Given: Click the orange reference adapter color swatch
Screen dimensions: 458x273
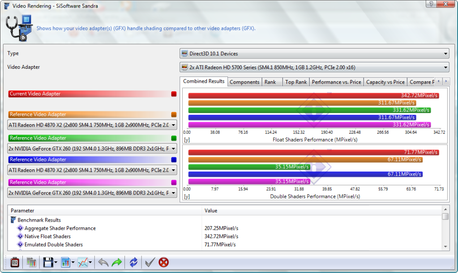Looking at the screenshot, I should (x=174, y=114).
